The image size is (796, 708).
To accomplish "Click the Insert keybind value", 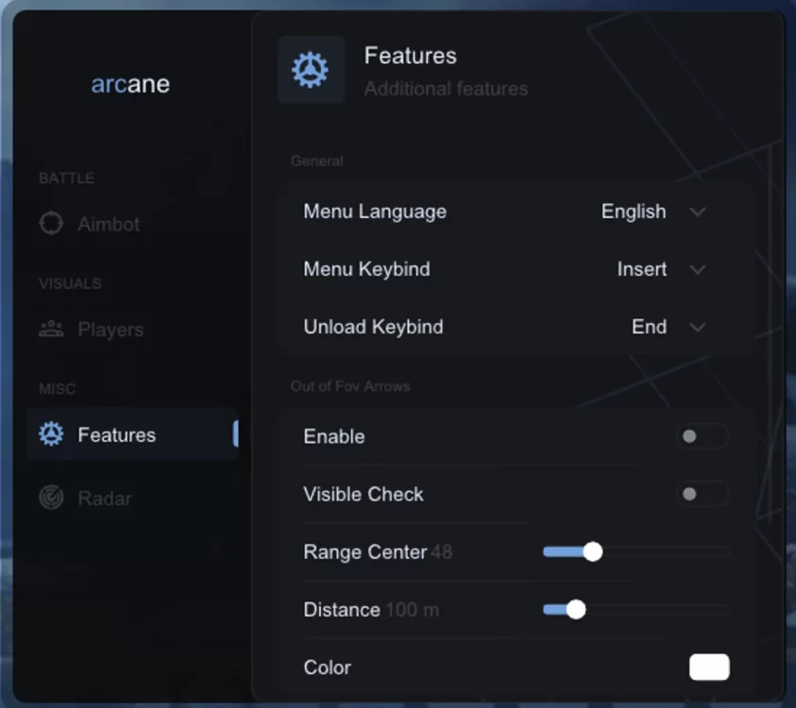I will click(x=642, y=269).
